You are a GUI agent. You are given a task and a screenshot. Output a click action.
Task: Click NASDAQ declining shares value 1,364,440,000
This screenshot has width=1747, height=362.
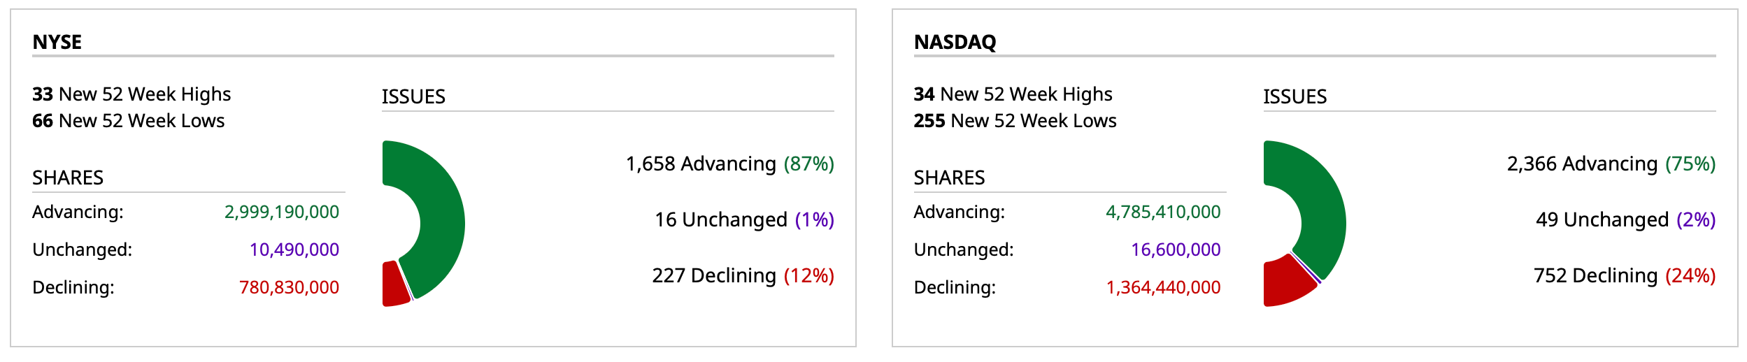(1163, 288)
